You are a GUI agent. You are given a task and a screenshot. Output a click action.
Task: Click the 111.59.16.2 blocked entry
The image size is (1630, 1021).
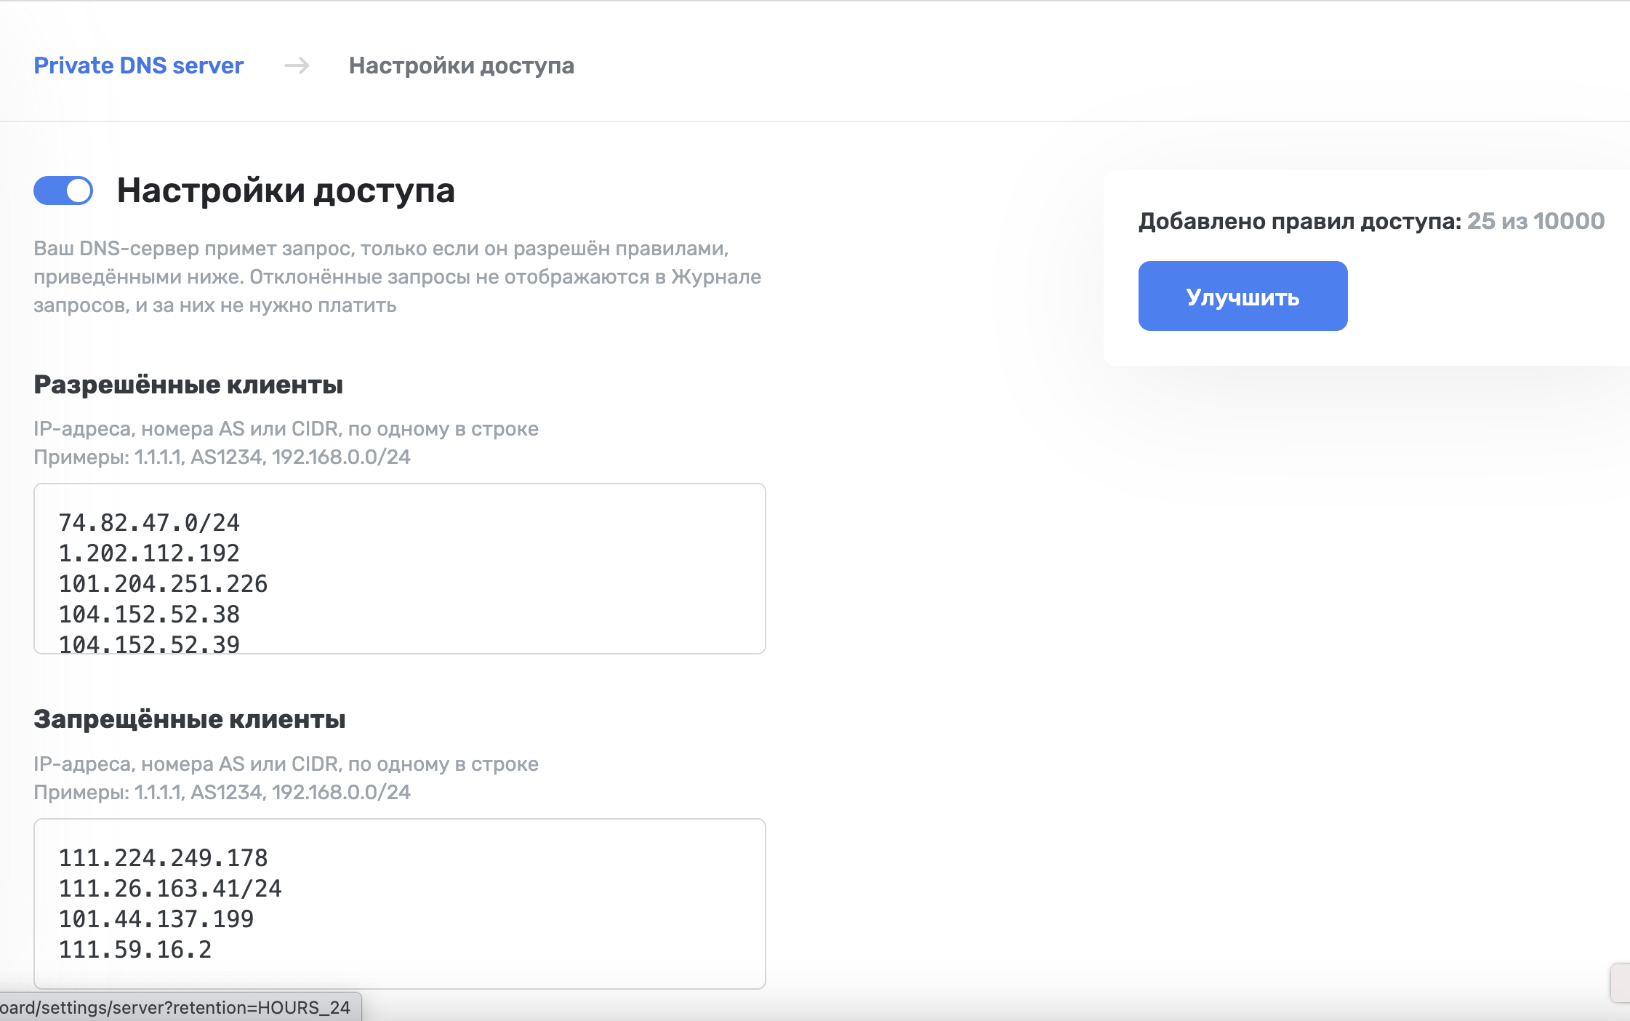coord(135,949)
